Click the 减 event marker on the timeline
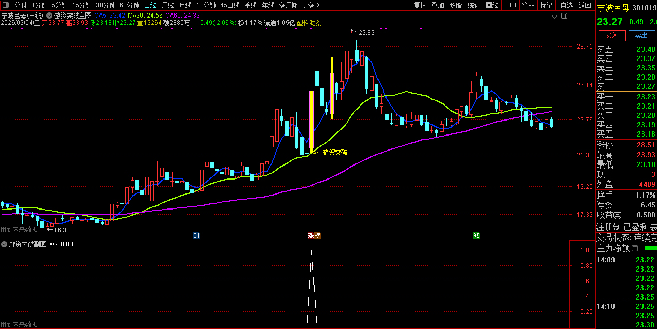 476,236
